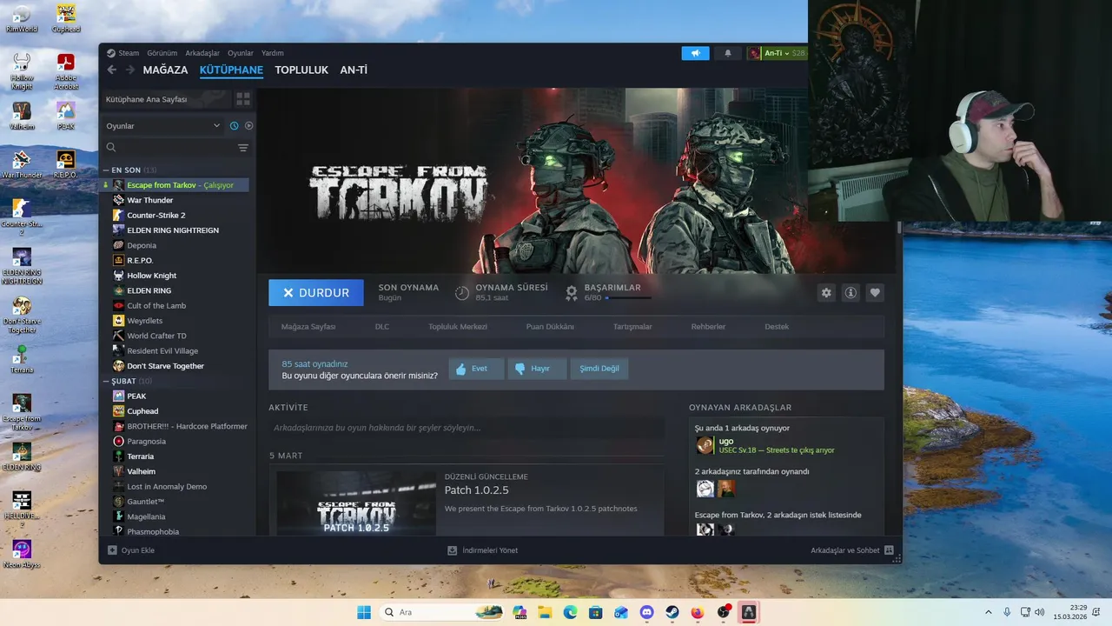Dismiss with Şimdi Değil button
Screen dimensions: 1112x626
tap(599, 369)
